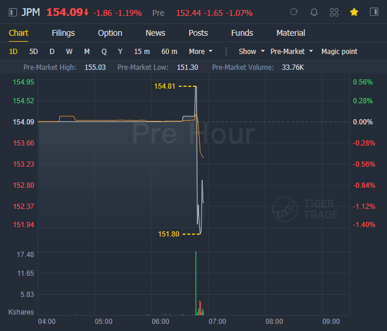The width and height of the screenshot is (387, 331).
Task: Click the 0.56% percent axis label
Action: [363, 82]
